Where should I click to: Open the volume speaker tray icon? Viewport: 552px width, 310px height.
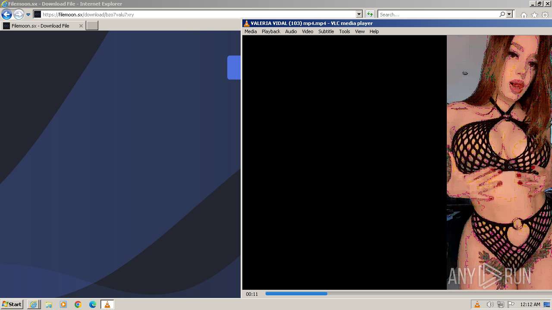[x=490, y=304]
